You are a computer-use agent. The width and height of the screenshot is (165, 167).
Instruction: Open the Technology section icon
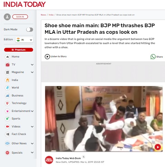pyautogui.click(x=8, y=103)
